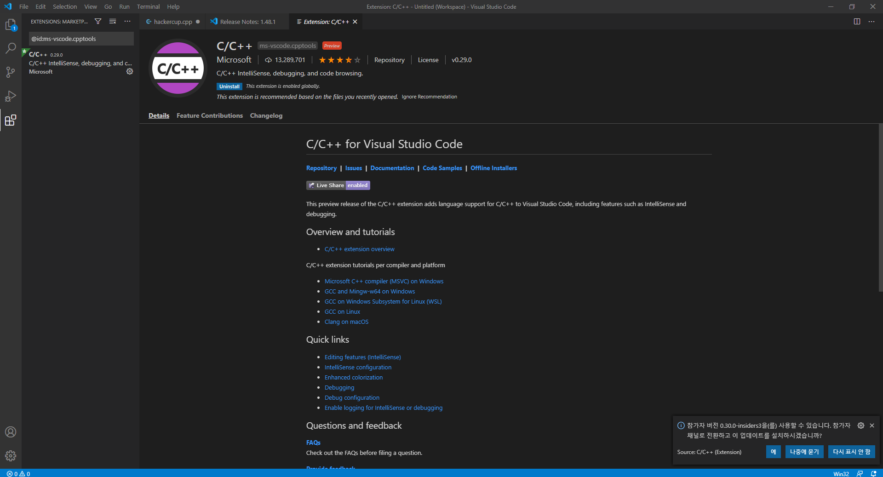Open the Go menu
Viewport: 883px width, 477px height.
pos(108,6)
